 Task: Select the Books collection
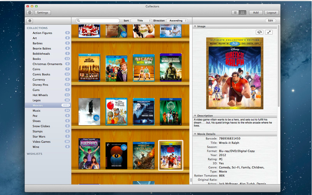pyautogui.click(x=48, y=59)
